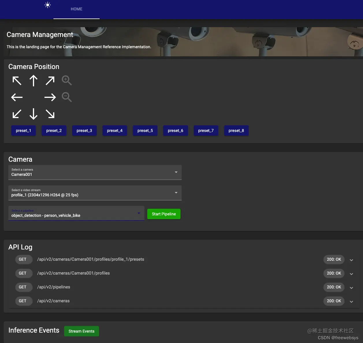Viewport: 363px width, 343px height.
Task: Click the /api/v2/cameras path text
Action: [x=53, y=301]
